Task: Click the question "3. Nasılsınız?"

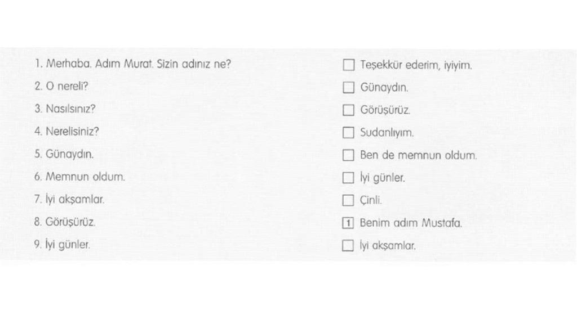Action: click(x=65, y=109)
